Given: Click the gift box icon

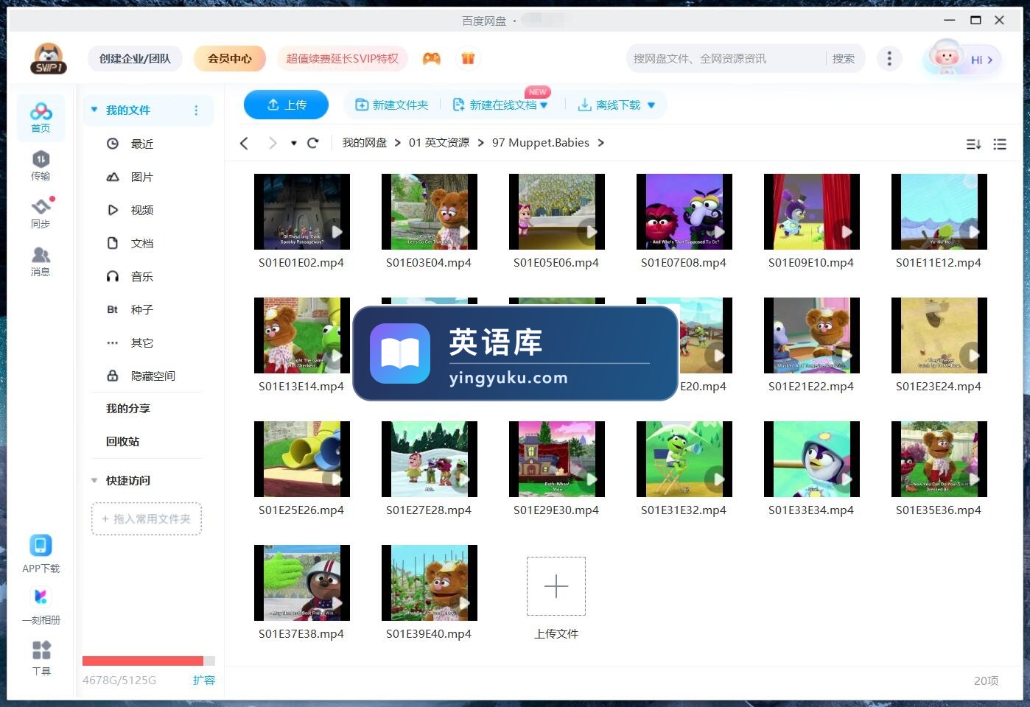Looking at the screenshot, I should coord(468,58).
